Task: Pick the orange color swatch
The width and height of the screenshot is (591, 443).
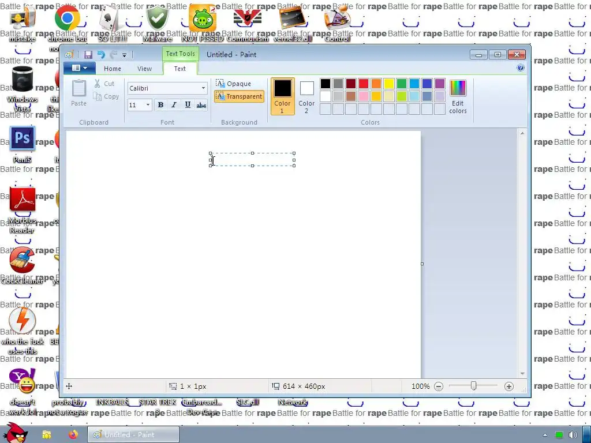Action: coord(376,84)
